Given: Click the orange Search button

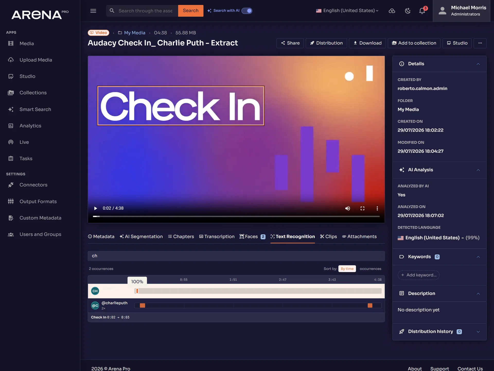Looking at the screenshot, I should click(191, 11).
